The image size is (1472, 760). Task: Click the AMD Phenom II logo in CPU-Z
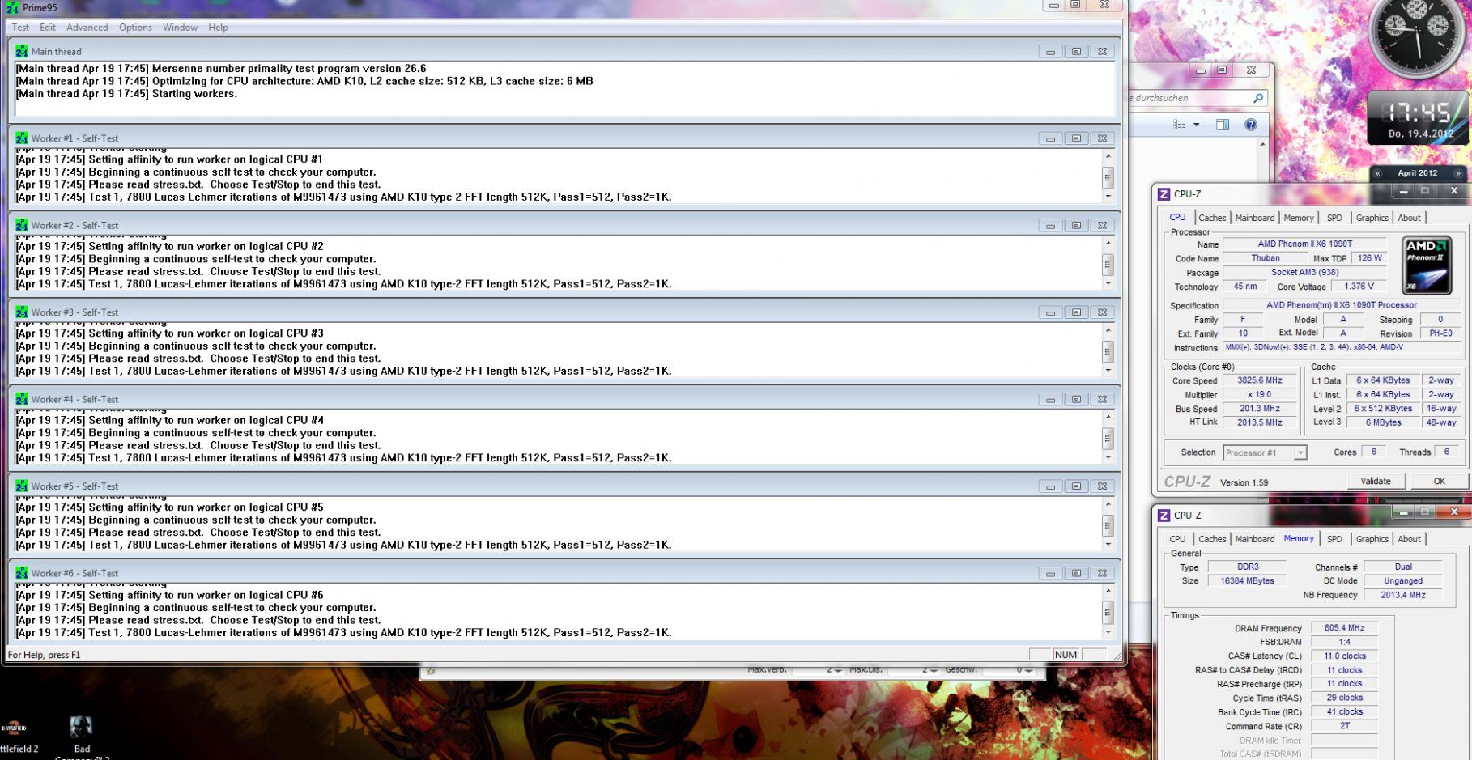(x=1427, y=264)
